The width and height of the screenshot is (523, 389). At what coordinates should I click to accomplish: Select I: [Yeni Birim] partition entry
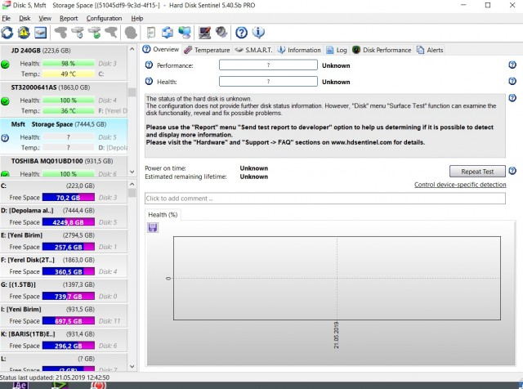64,315
